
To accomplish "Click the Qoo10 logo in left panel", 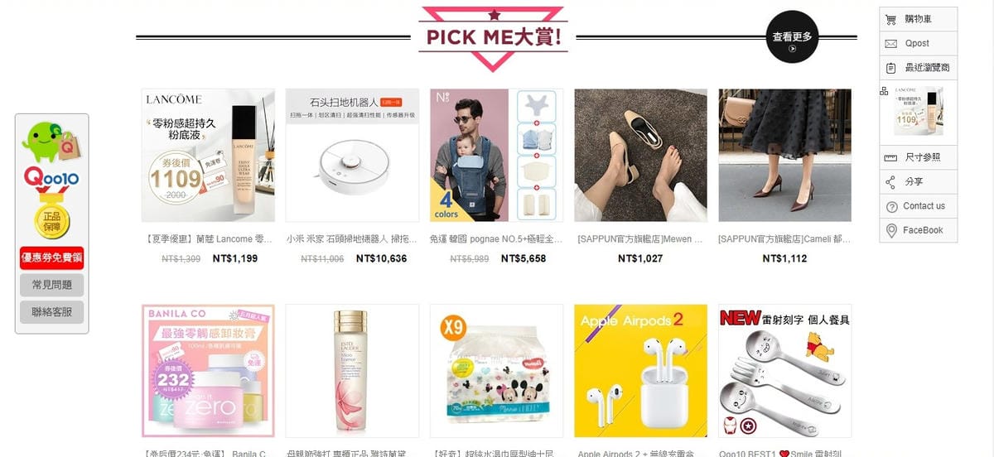I will pyautogui.click(x=51, y=176).
